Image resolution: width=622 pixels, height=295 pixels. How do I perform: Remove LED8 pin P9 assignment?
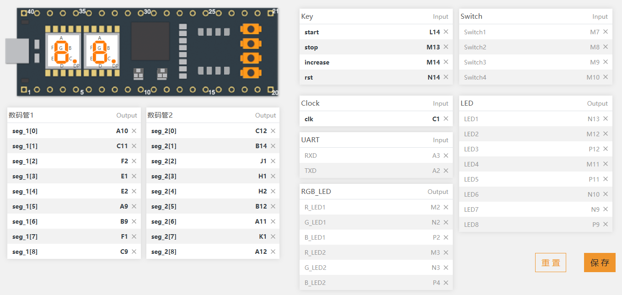(x=606, y=225)
